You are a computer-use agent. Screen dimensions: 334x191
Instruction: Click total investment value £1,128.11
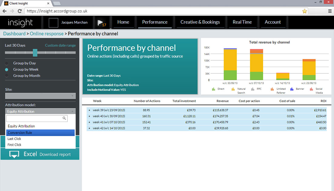pos(189,116)
